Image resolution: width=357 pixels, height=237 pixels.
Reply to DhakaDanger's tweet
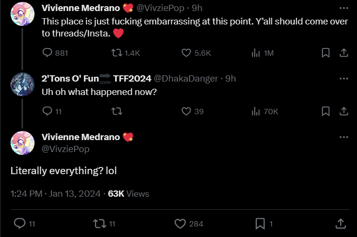pos(47,111)
